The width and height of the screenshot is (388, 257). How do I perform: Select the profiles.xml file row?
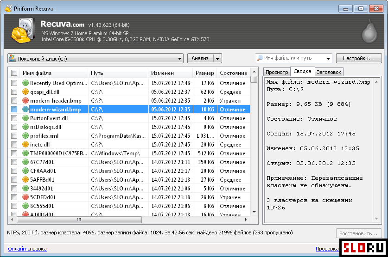coord(129,135)
